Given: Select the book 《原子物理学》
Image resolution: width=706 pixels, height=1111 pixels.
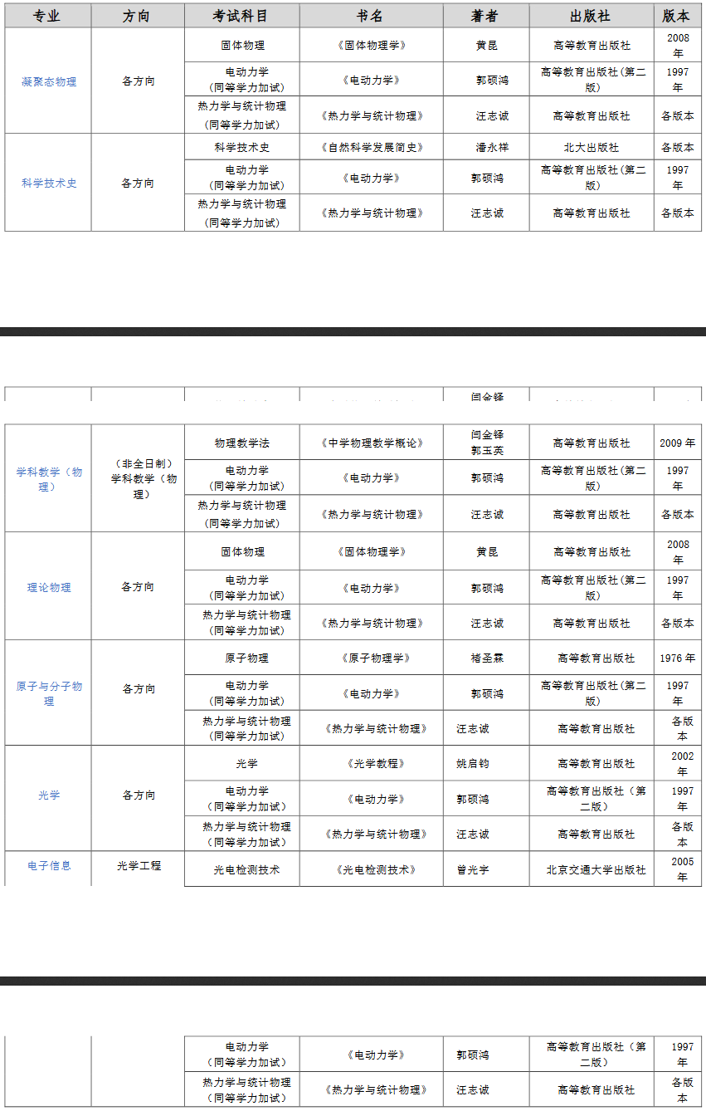Looking at the screenshot, I should coord(376,658).
